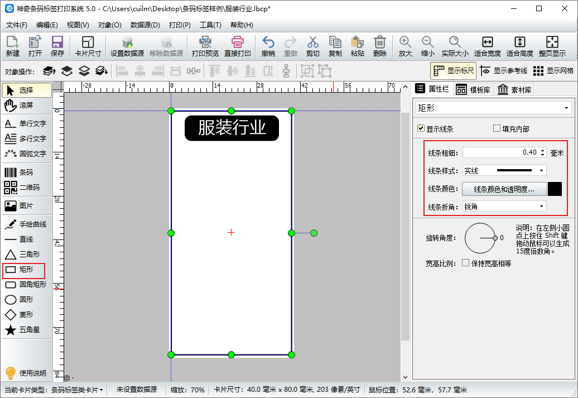578x398 pixels.
Task: Open the 数据源(D) menu
Action: tap(145, 25)
